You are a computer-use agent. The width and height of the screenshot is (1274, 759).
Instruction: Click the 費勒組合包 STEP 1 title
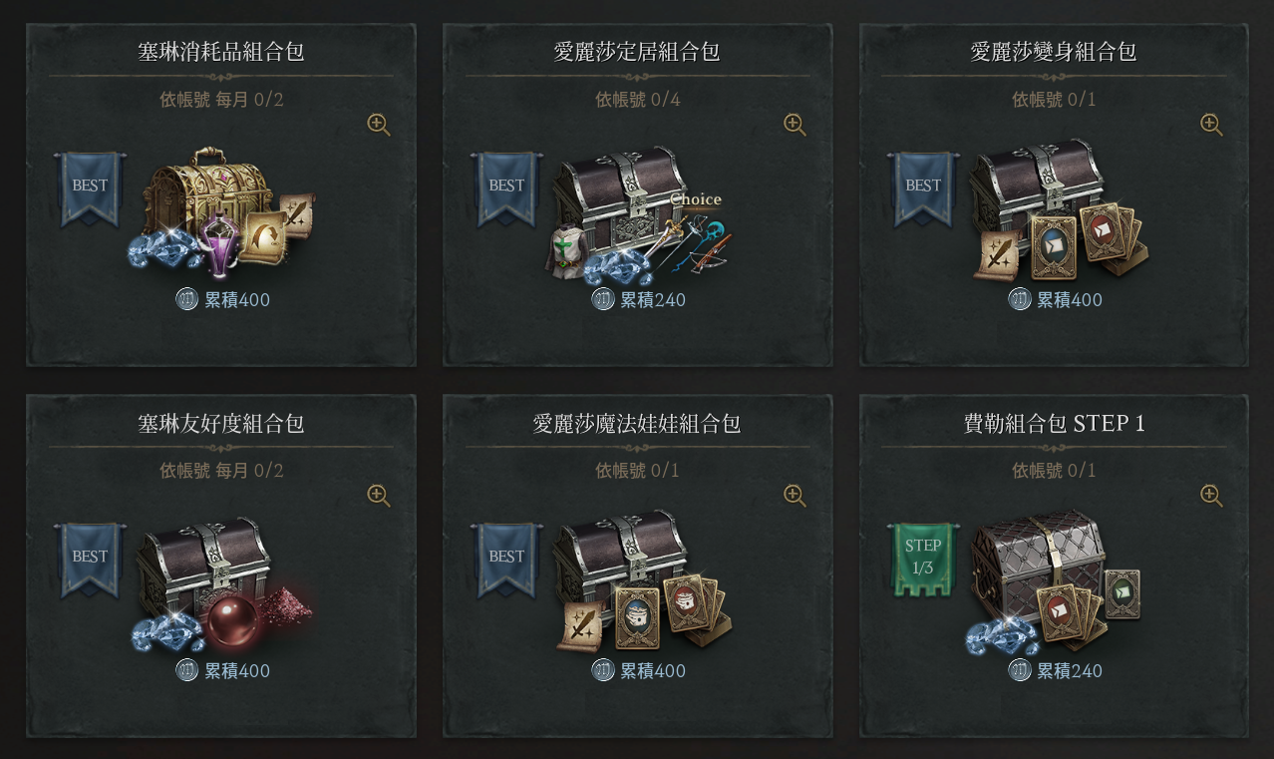pyautogui.click(x=1054, y=423)
